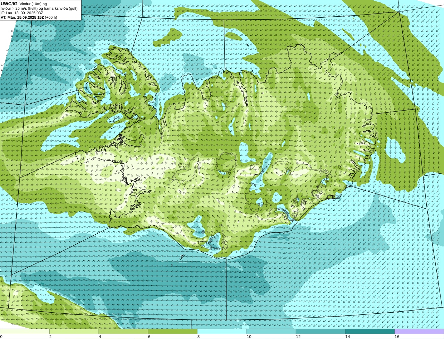Click the 14–16 m/s dark teal legend swatch
This screenshot has height=339, width=444.
pos(370,331)
